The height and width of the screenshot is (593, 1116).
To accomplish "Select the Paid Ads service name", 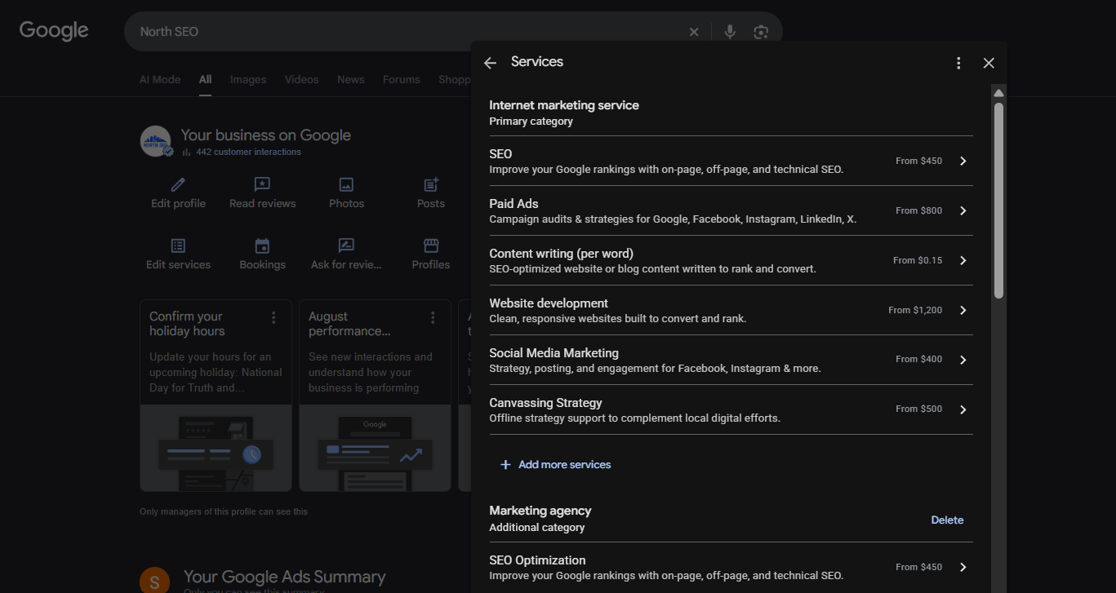I will [x=514, y=203].
